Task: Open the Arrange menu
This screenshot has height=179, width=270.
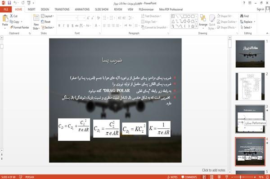Action: [x=203, y=22]
